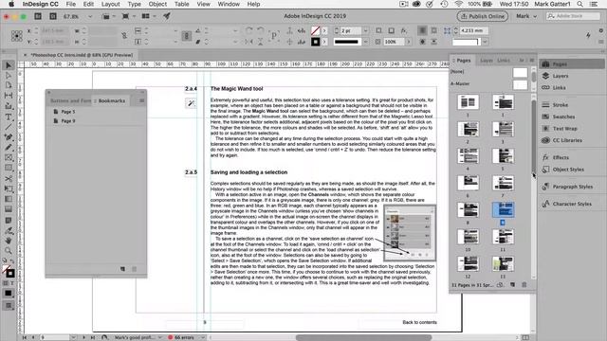
Task: Select the Pen tool
Action: tap(9, 137)
